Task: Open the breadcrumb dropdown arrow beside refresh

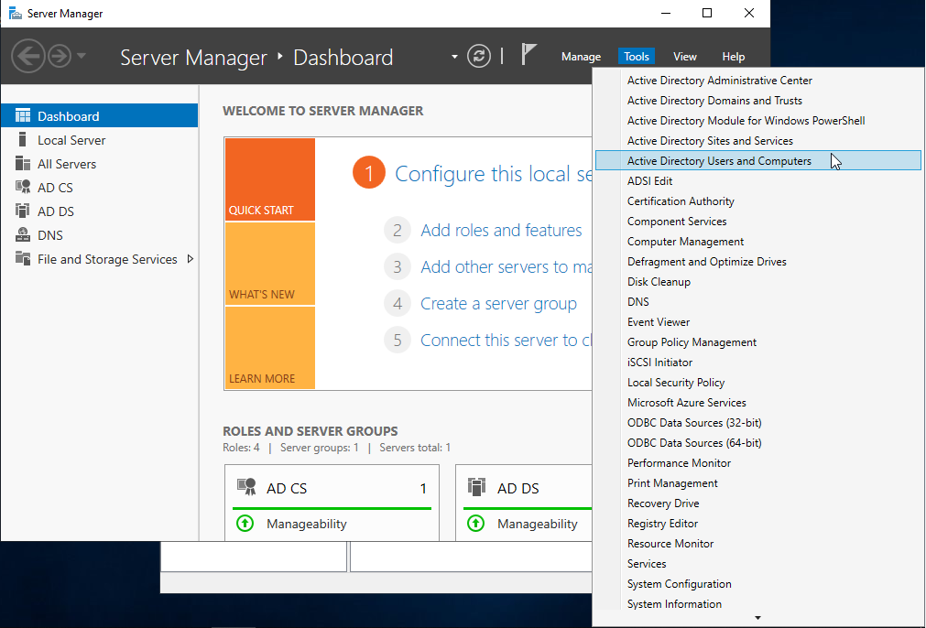Action: (x=454, y=57)
